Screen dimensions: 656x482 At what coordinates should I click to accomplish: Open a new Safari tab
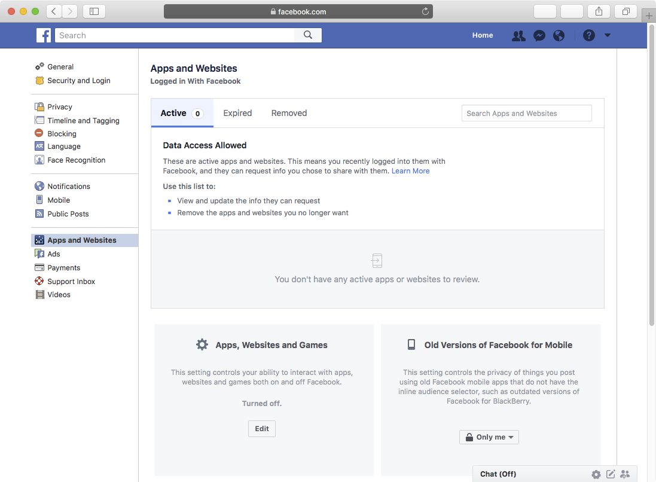tap(648, 16)
